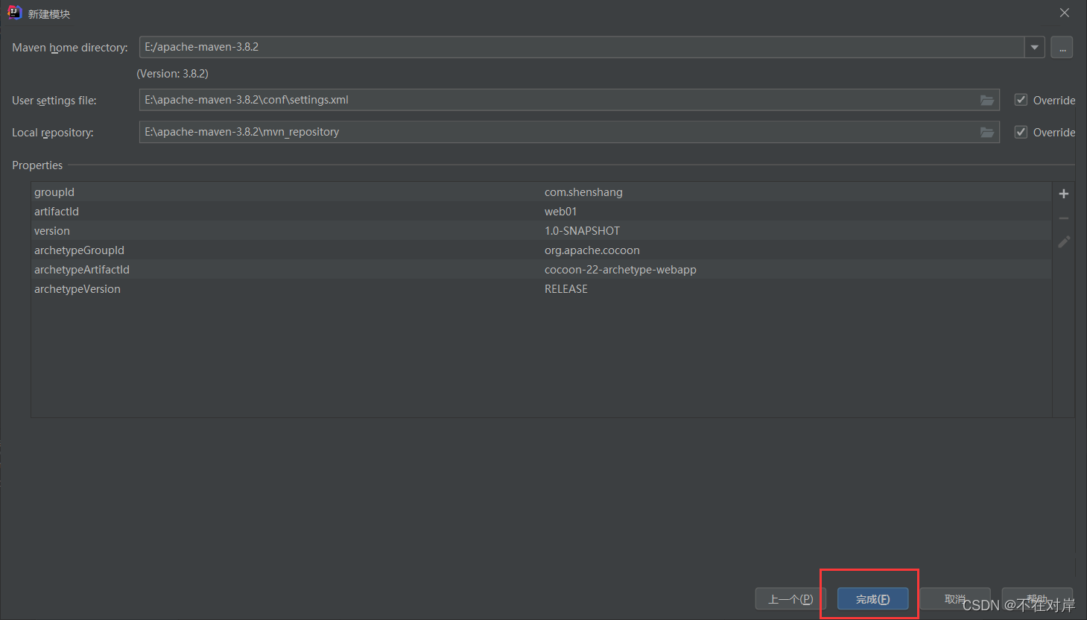1087x620 pixels.
Task: Click the 完成(F) finish button
Action: point(872,599)
